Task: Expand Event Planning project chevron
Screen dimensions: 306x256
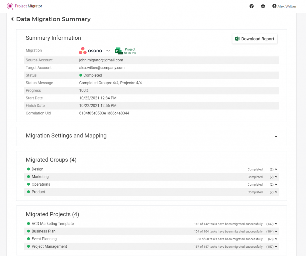Action: click(276, 239)
